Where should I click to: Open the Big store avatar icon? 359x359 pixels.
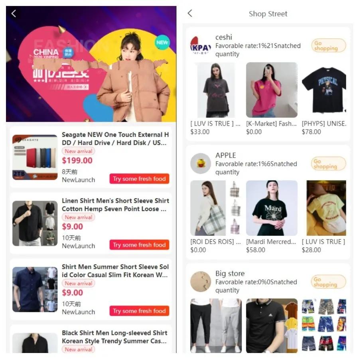(201, 282)
